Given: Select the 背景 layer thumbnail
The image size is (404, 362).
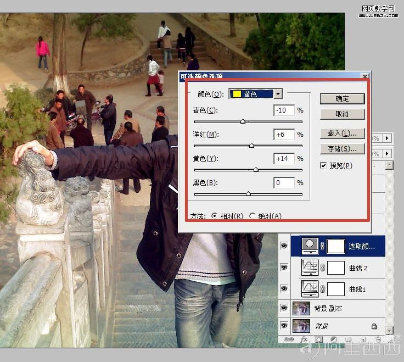Looking at the screenshot, I should point(301,326).
